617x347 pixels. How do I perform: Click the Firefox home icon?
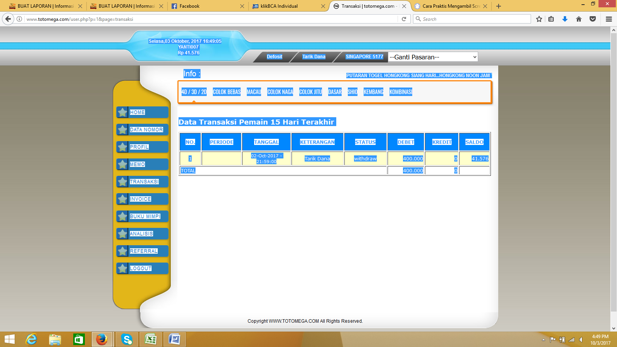[x=578, y=19]
